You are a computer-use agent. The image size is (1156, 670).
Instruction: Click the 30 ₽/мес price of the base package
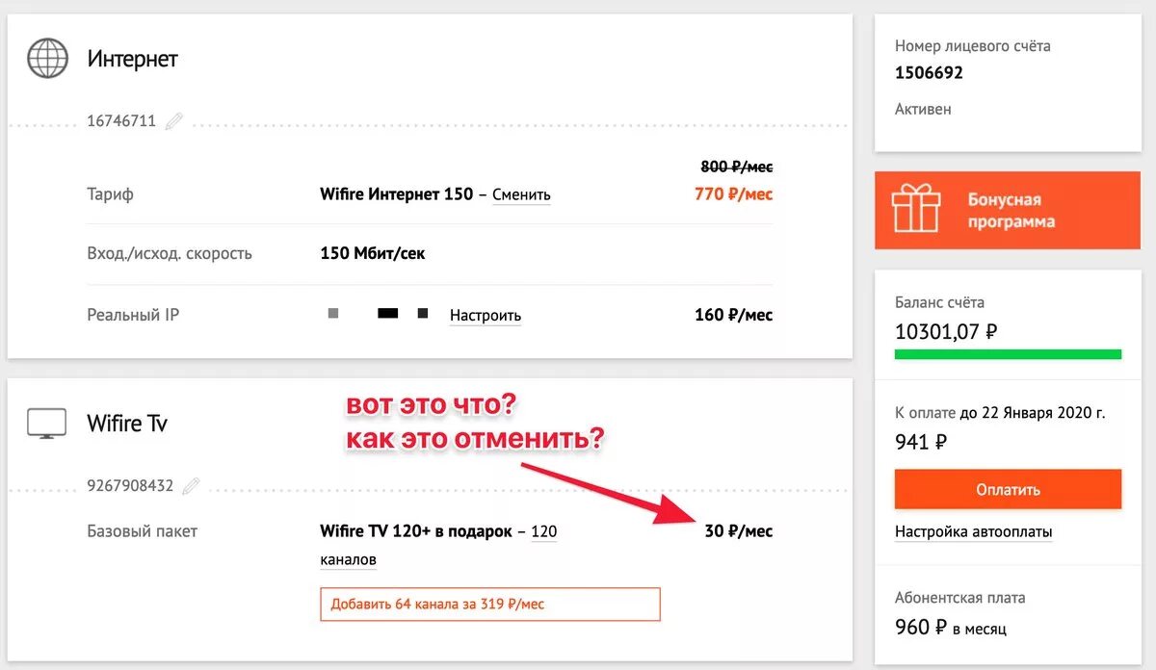[738, 531]
